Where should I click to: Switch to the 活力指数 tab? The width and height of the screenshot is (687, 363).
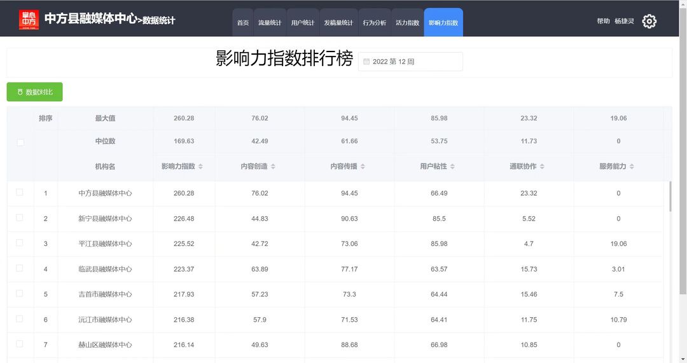pyautogui.click(x=408, y=22)
